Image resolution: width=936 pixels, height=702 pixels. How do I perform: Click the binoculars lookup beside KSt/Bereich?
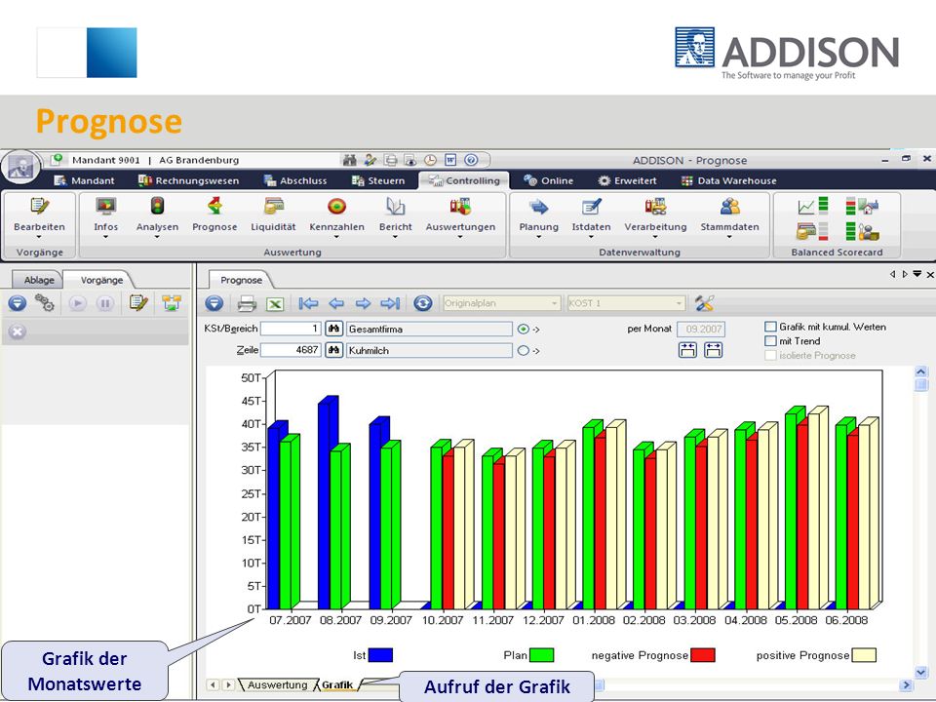click(x=333, y=329)
